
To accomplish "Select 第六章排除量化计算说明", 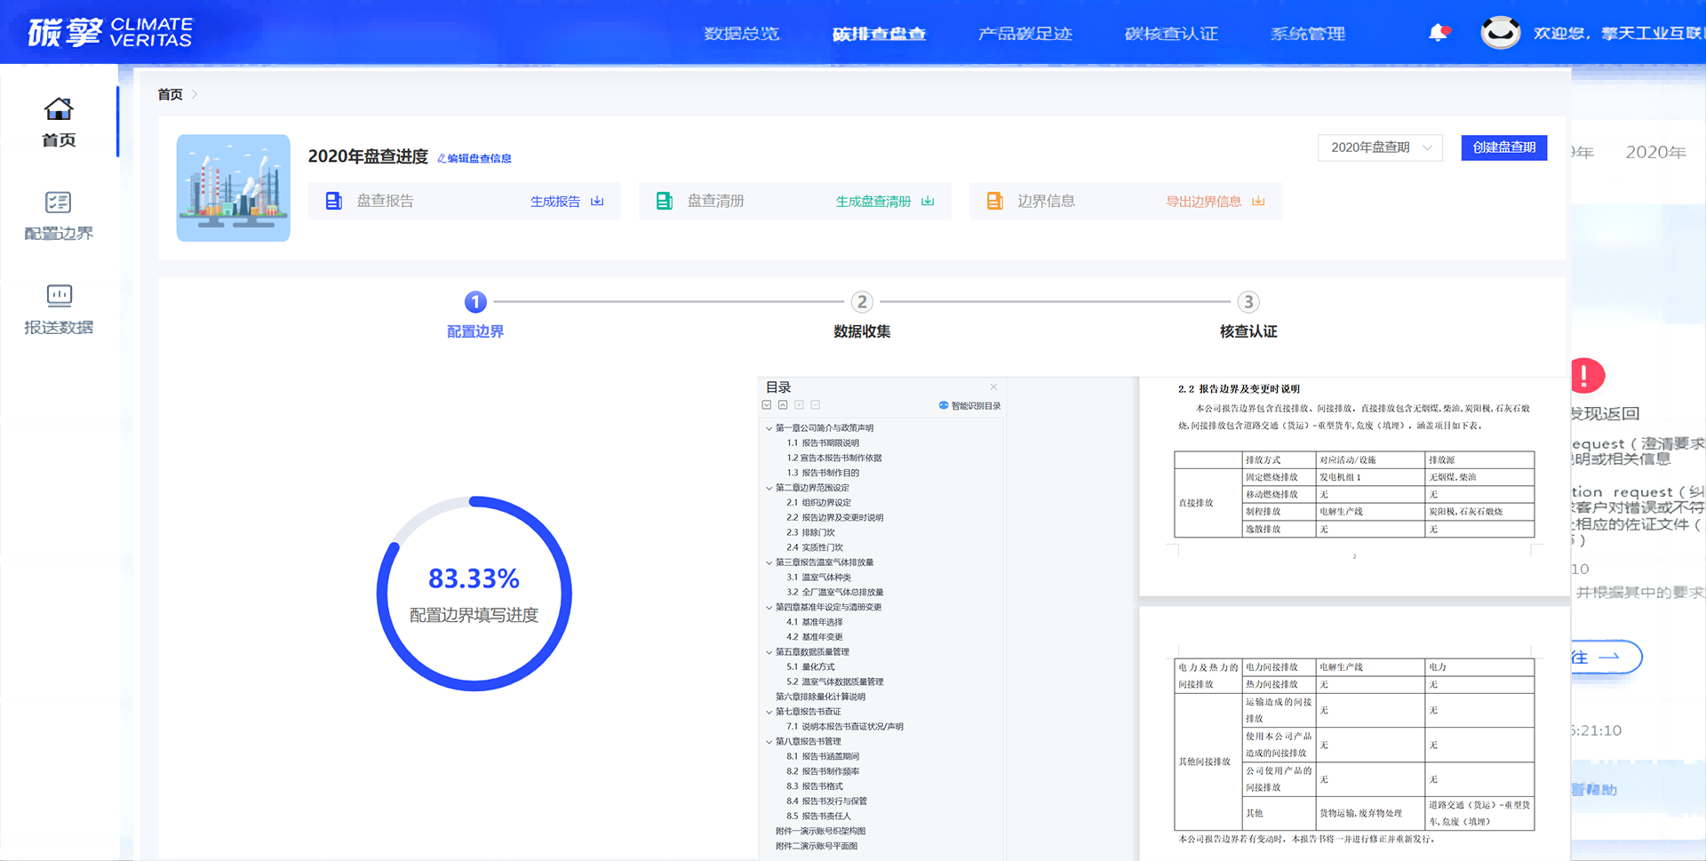I will (820, 697).
